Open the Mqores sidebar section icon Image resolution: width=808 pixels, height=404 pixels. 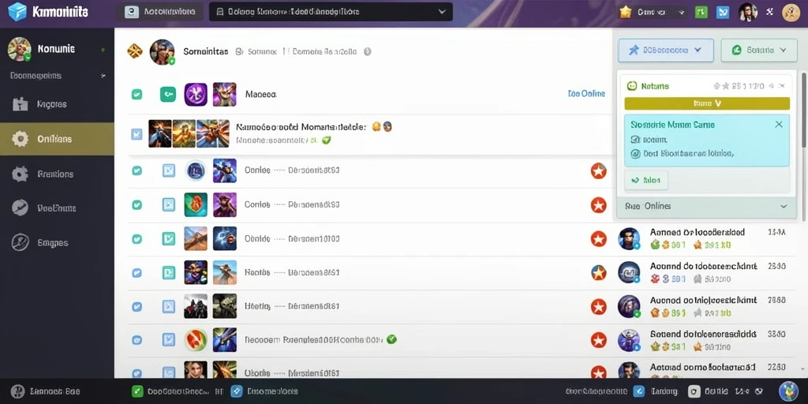point(20,105)
